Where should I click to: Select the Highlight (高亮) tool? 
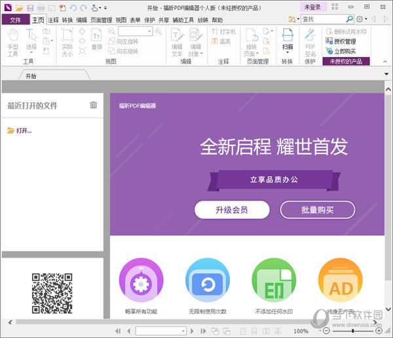(221, 41)
